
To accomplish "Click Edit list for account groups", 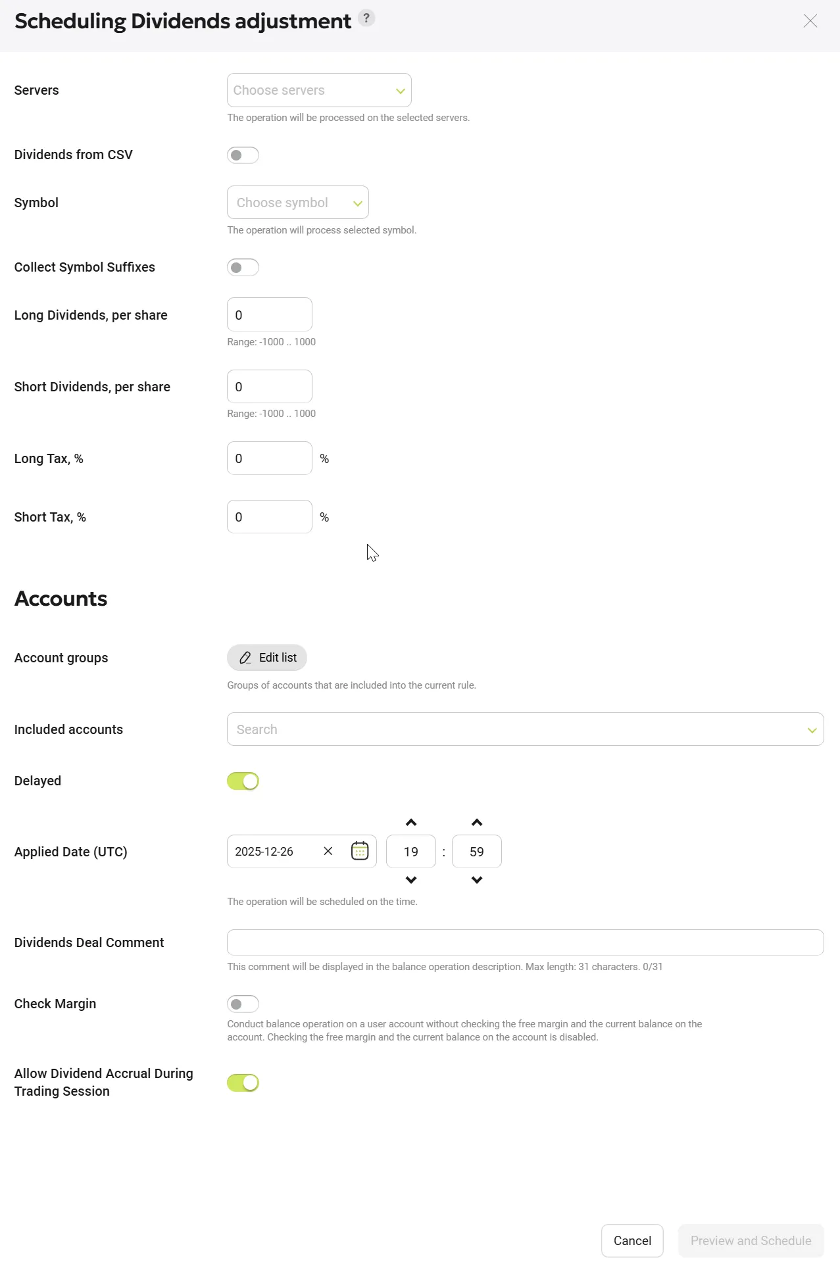I will click(267, 658).
